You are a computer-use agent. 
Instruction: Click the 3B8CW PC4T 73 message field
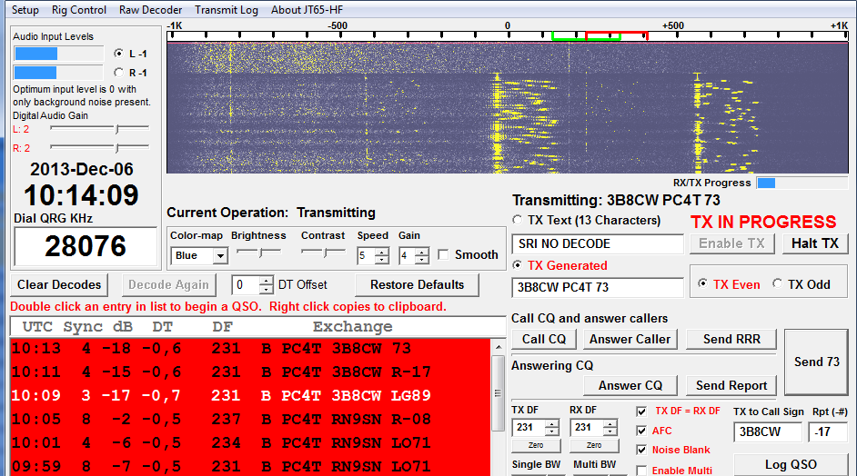[x=598, y=288]
